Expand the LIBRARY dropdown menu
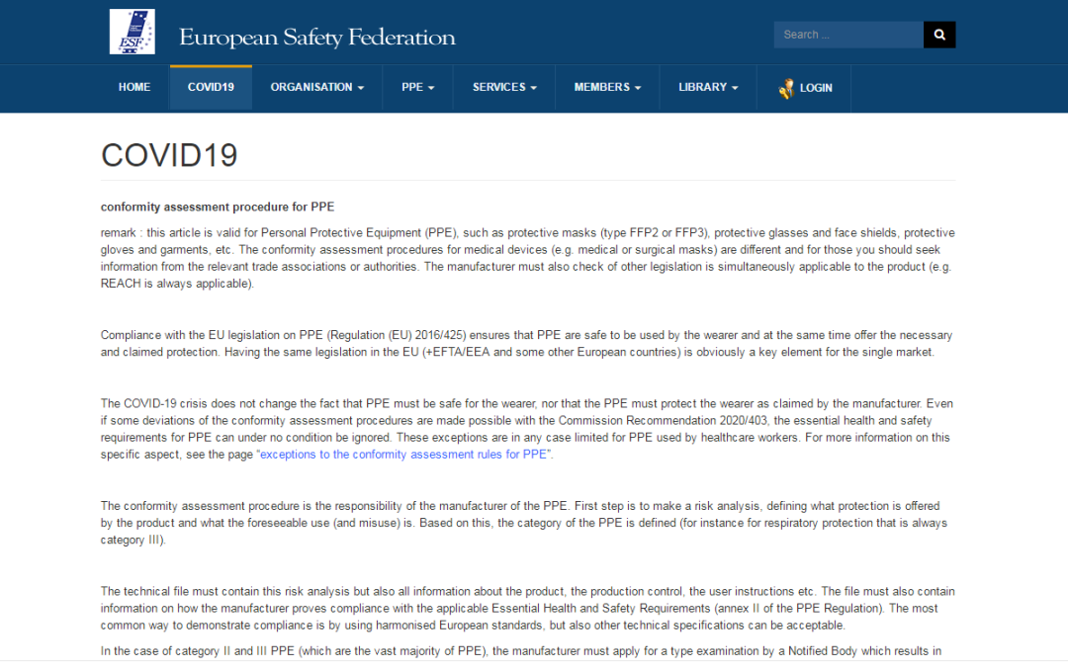Image resolution: width=1068 pixels, height=671 pixels. coord(708,87)
